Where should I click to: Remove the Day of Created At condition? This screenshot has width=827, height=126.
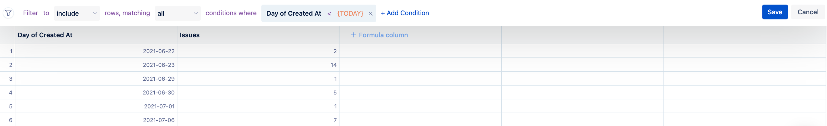(x=370, y=14)
